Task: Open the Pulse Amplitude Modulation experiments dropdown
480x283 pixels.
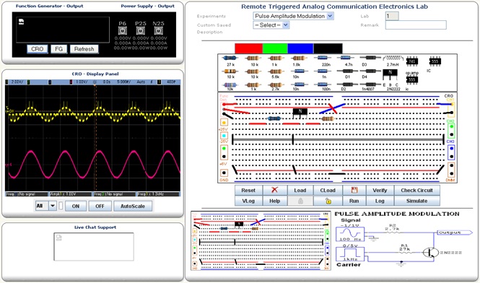Action: (293, 16)
